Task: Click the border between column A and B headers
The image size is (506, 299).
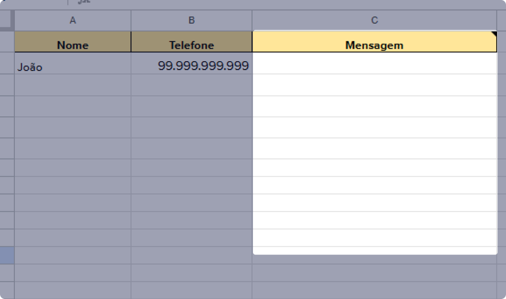Action: pos(131,20)
